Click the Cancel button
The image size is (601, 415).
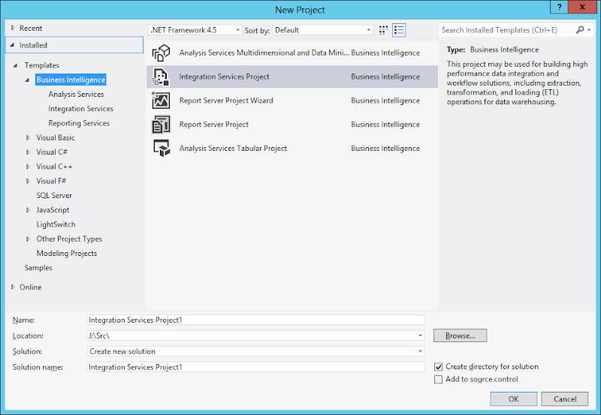565,399
